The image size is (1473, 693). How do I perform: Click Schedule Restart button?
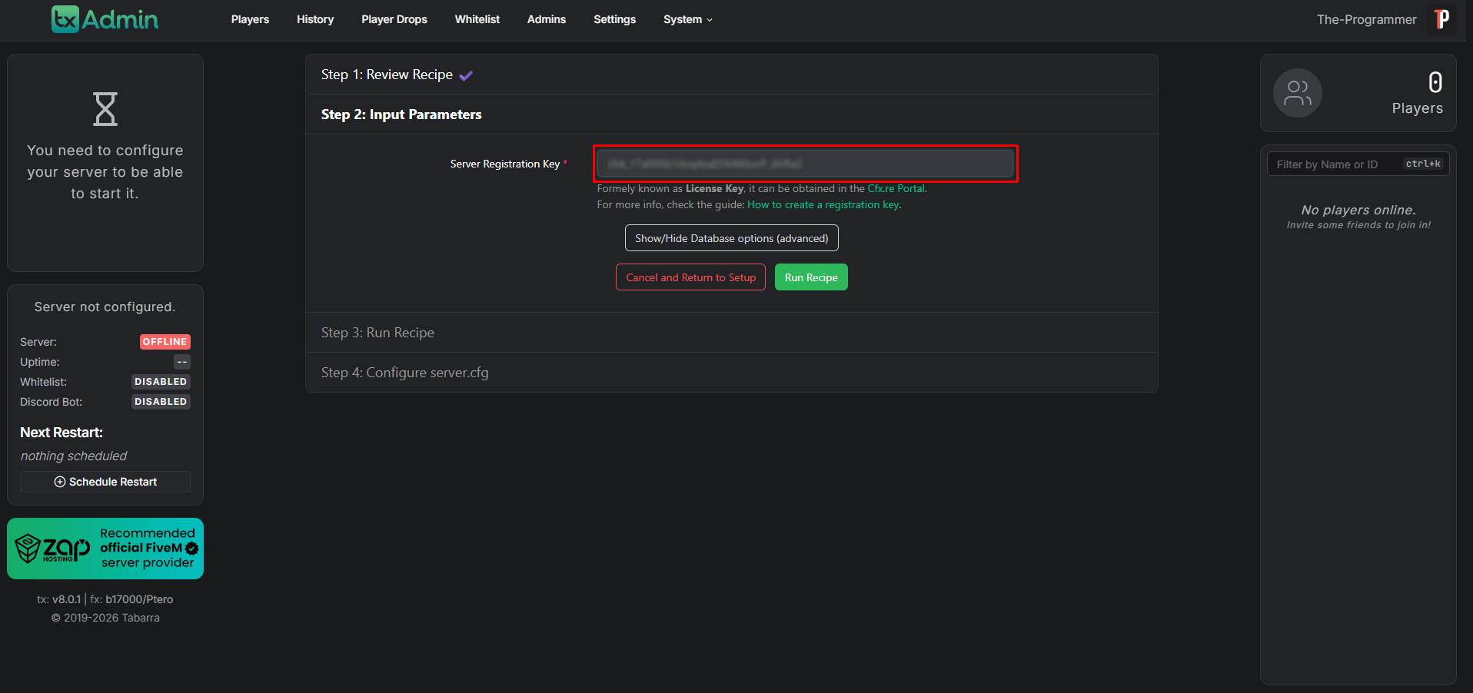click(105, 482)
